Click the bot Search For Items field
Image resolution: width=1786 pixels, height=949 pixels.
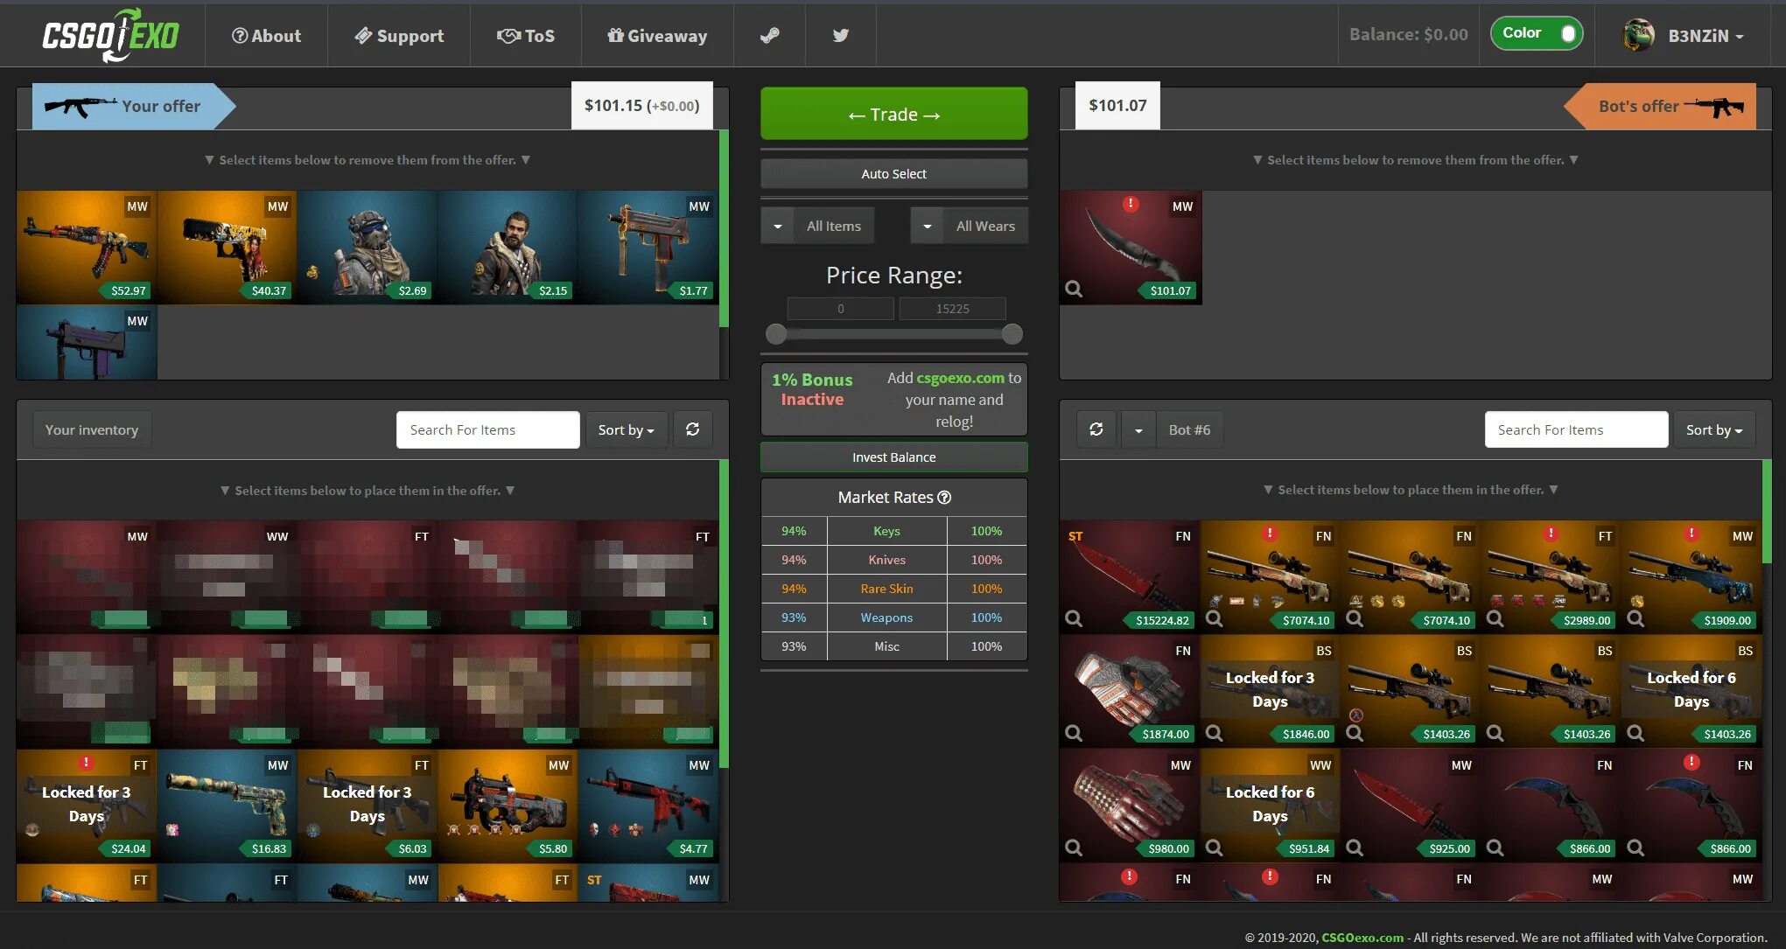click(x=1575, y=430)
